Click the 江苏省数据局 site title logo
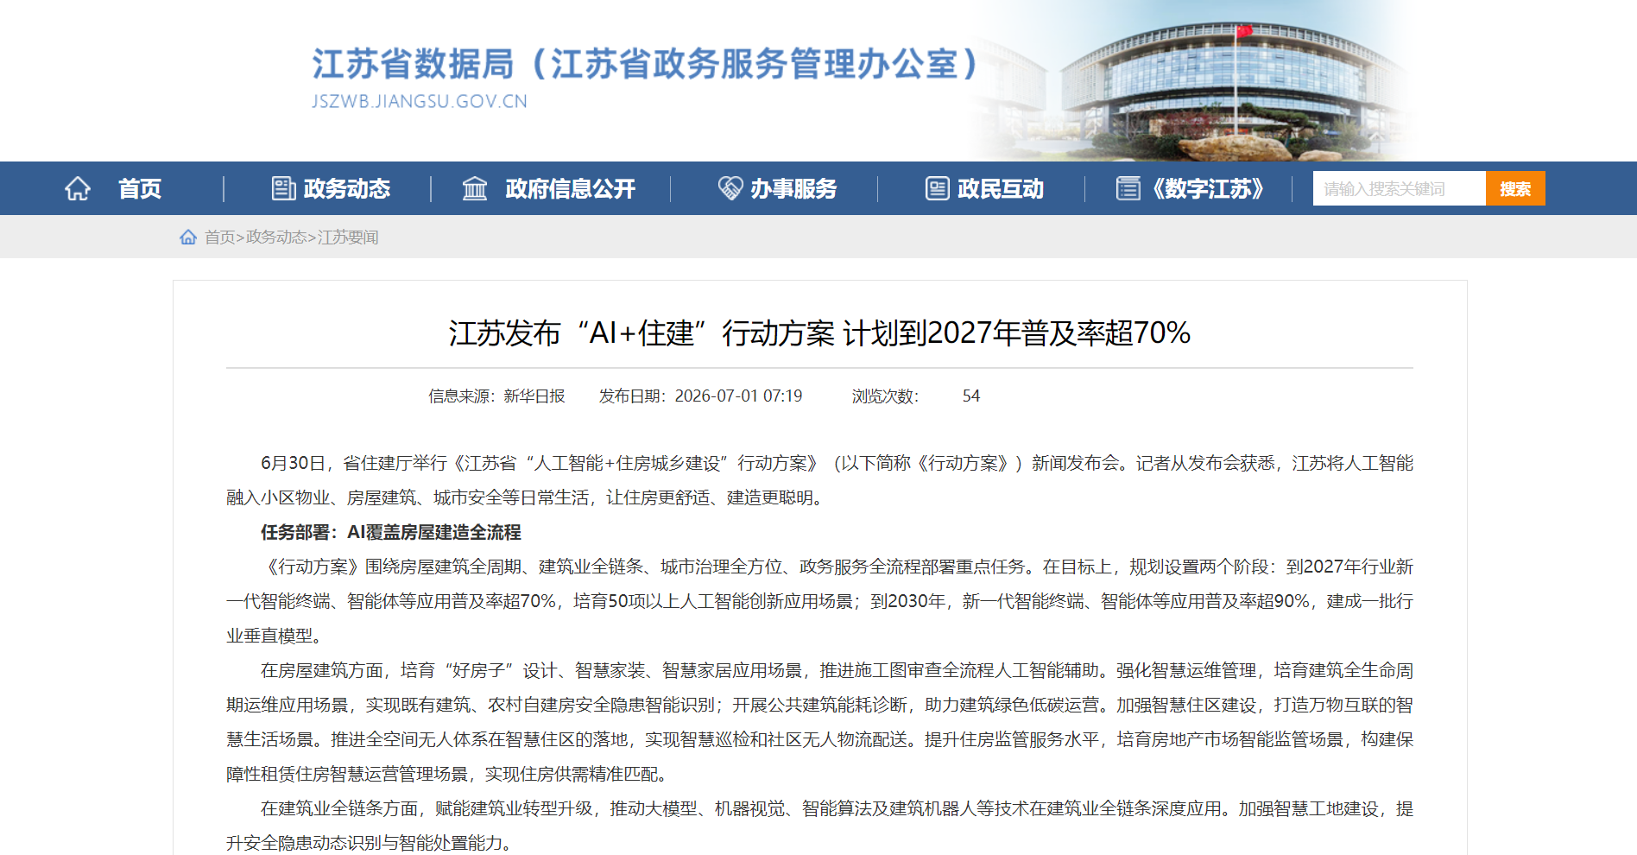Screen dimensions: 1637x855 coord(643,77)
